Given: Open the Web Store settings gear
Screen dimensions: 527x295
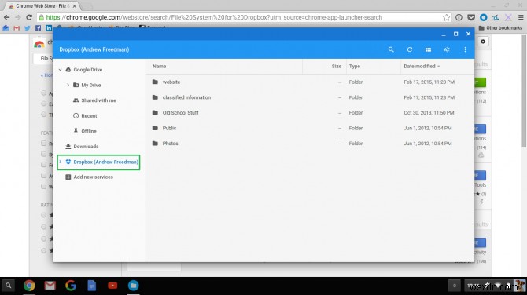Looking at the screenshot, I should (483, 42).
